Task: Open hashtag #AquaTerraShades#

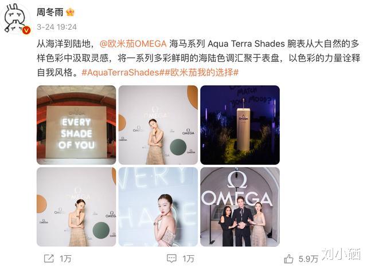Action: tap(122, 73)
